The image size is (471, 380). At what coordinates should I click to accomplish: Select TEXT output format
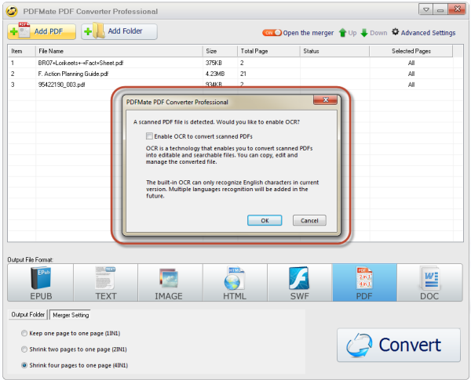(106, 283)
